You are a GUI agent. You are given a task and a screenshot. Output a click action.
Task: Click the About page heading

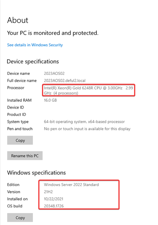[18, 20]
